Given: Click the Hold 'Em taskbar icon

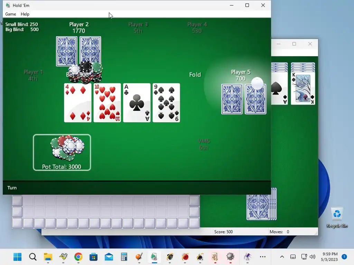Looking at the screenshot, I should click(154, 257).
